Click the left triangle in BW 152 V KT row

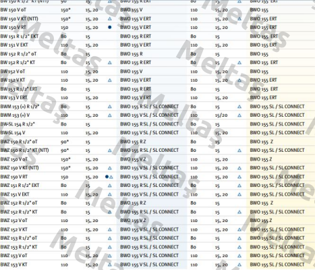point(110,80)
